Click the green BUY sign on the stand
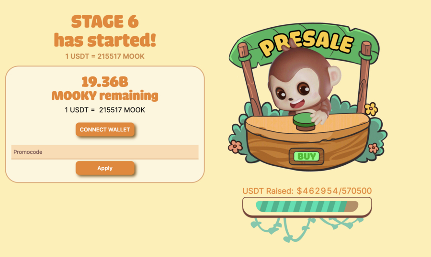Screen dimensions: 431x257 point(306,156)
